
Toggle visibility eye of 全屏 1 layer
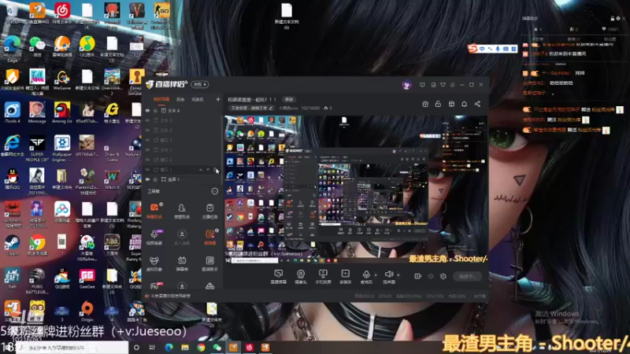[x=147, y=179]
